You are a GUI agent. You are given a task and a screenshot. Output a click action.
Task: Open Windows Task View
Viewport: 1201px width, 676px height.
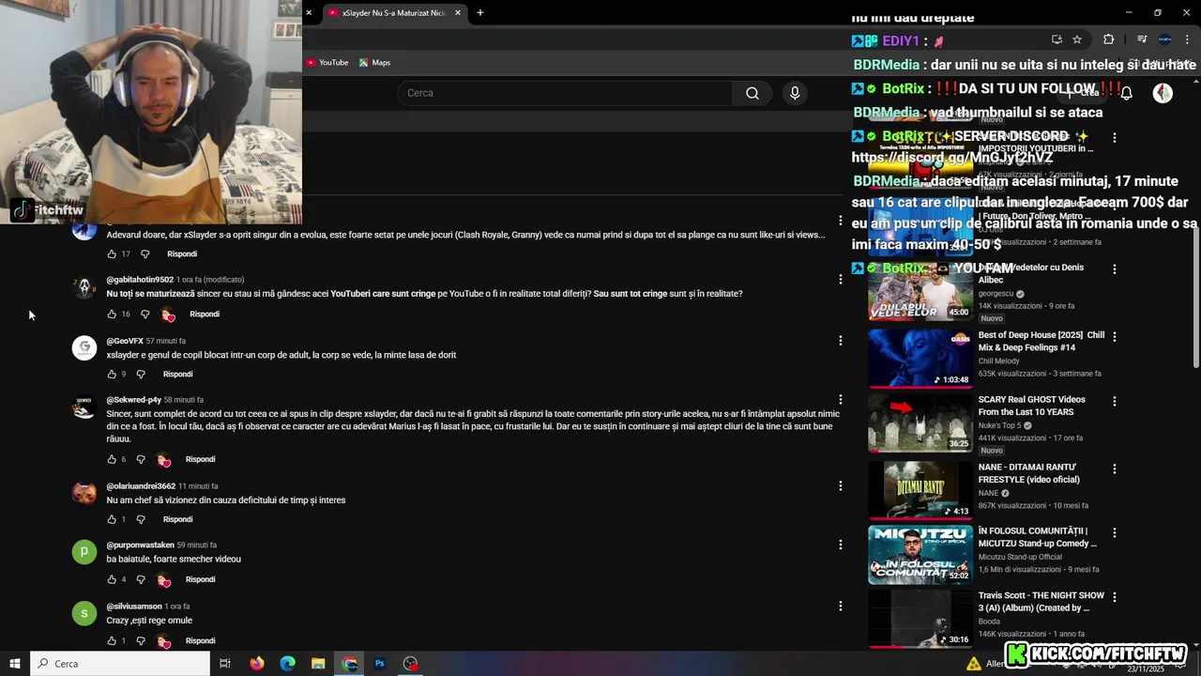pos(225,664)
